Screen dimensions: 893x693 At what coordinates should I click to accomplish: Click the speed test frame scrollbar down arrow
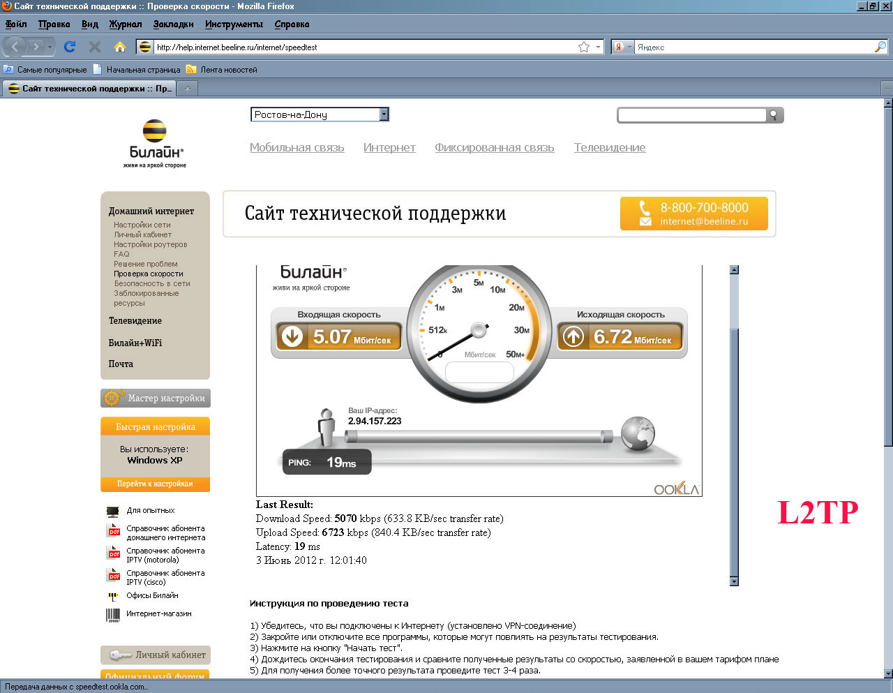pos(733,581)
